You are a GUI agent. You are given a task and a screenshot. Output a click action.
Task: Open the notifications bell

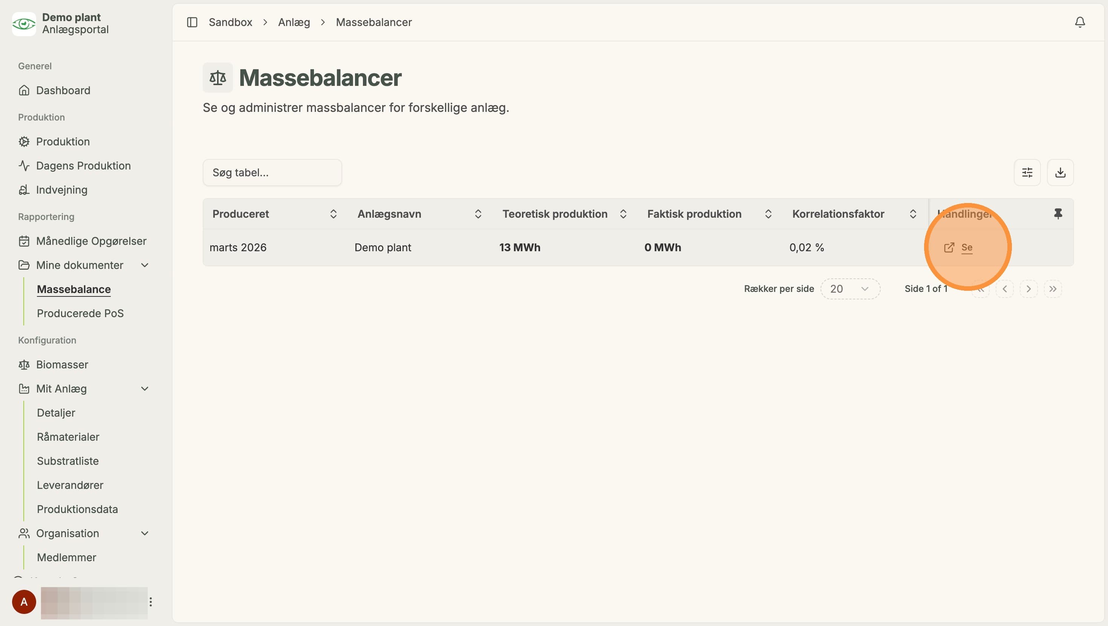click(1080, 22)
